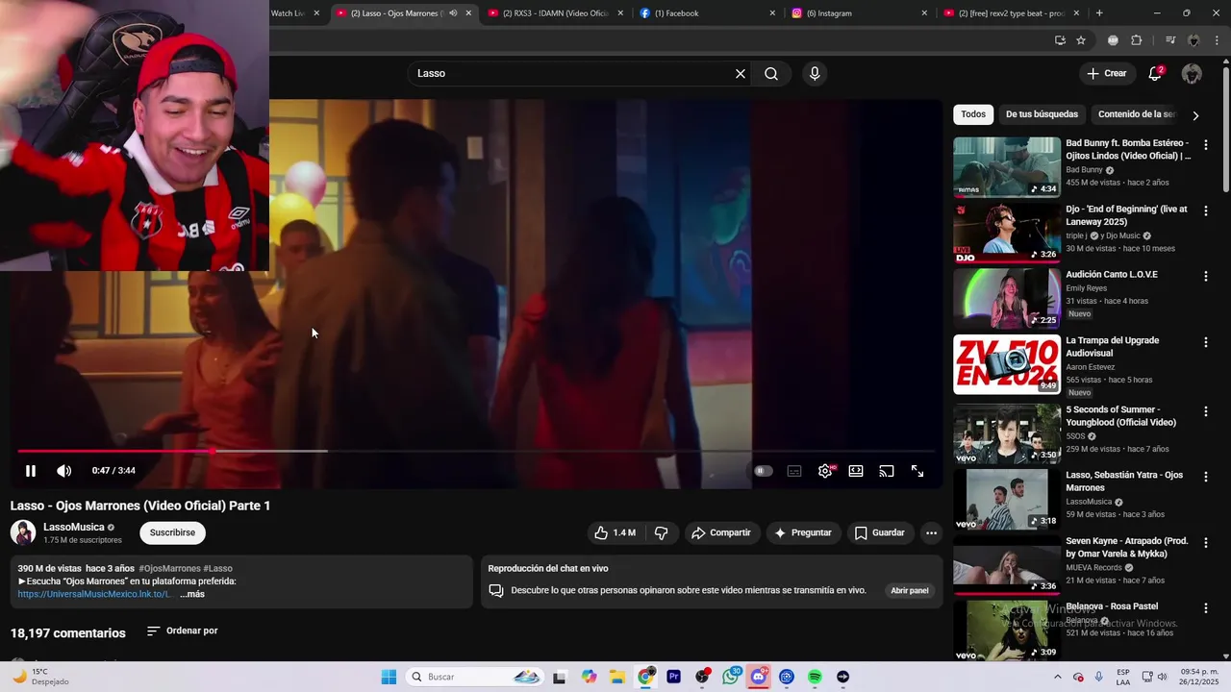Open the YouTube notifications bell
This screenshot has height=692, width=1231.
click(1155, 74)
